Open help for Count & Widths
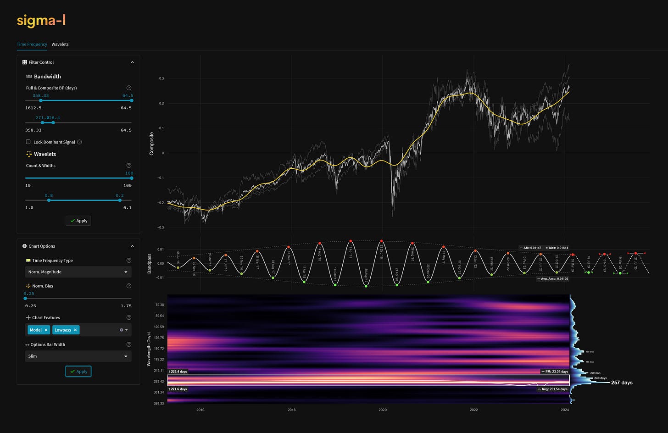Image resolution: width=668 pixels, height=433 pixels. coord(128,166)
